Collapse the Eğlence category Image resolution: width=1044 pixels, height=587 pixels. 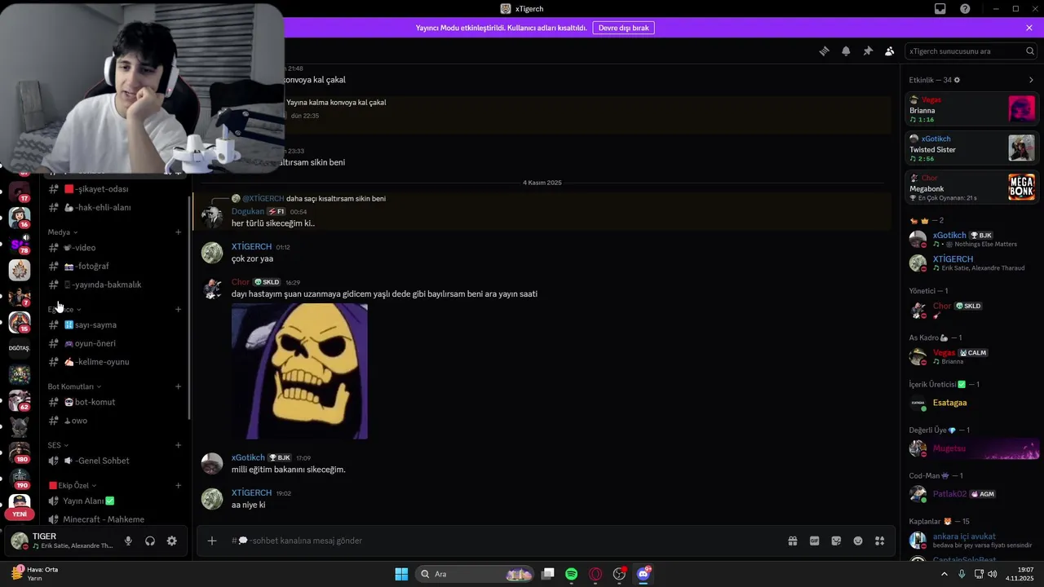tap(63, 310)
